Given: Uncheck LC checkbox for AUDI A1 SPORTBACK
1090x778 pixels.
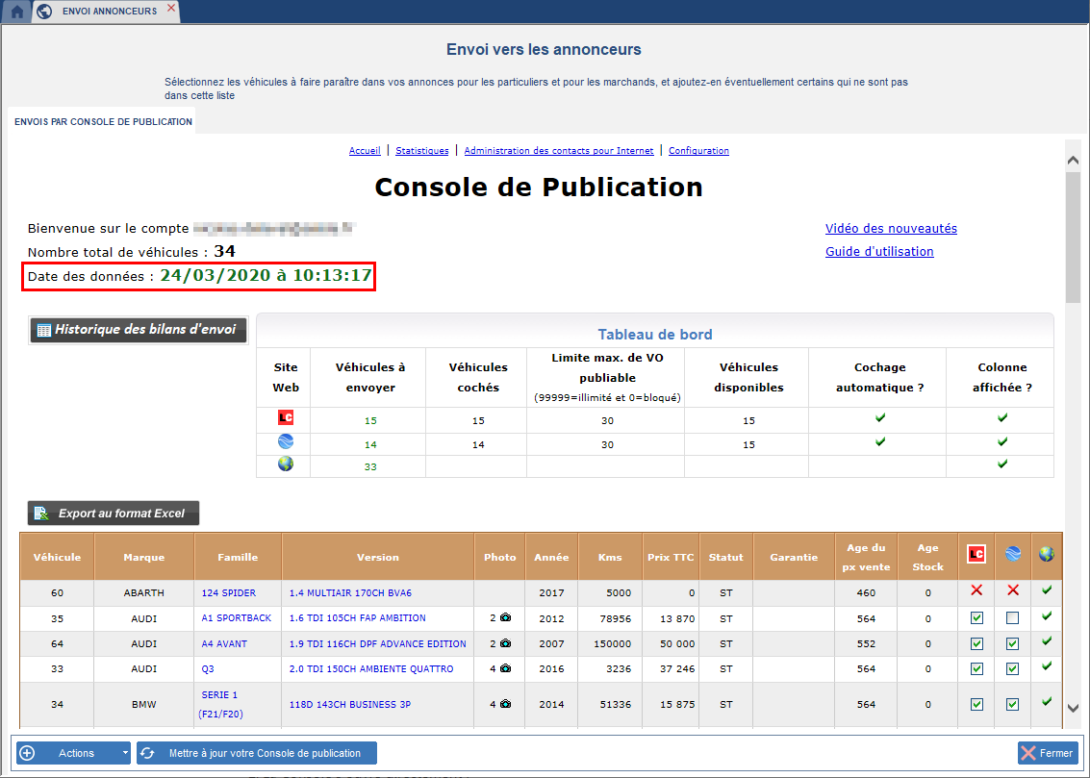Looking at the screenshot, I should pyautogui.click(x=976, y=618).
